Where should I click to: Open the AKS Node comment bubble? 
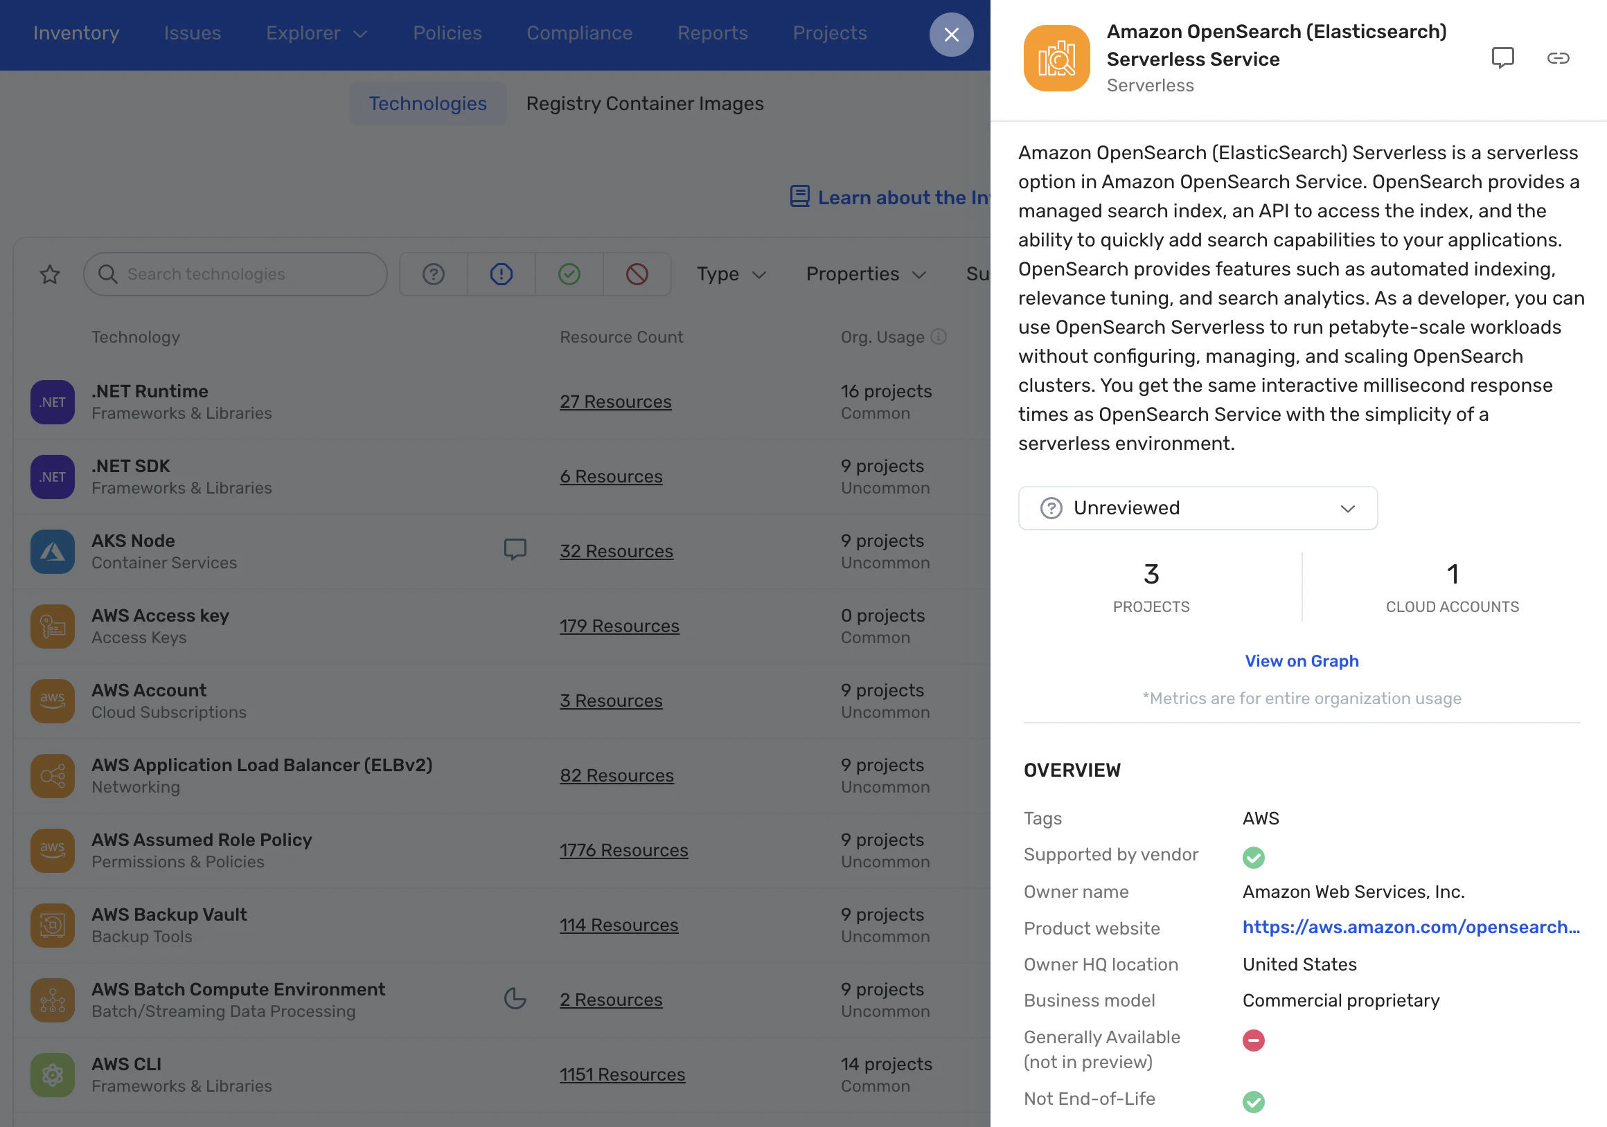(x=515, y=550)
